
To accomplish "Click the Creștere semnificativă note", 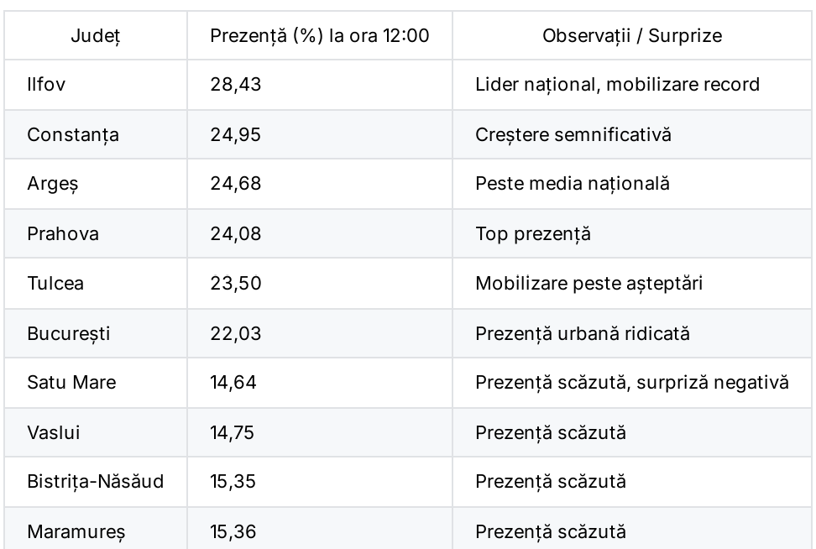I will [x=573, y=135].
